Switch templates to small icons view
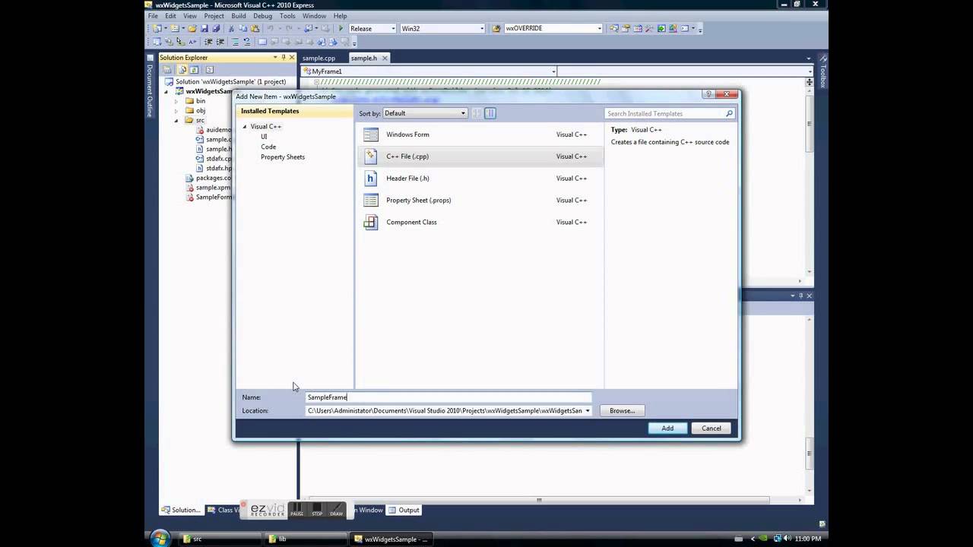 (x=477, y=113)
